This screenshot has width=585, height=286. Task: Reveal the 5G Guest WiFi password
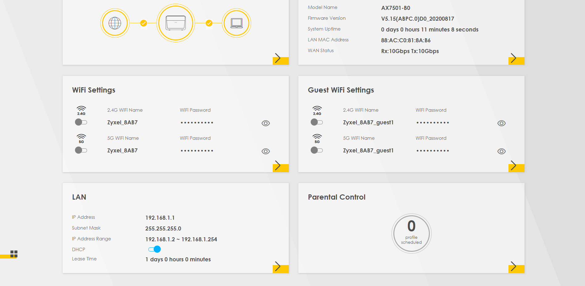pos(501,151)
